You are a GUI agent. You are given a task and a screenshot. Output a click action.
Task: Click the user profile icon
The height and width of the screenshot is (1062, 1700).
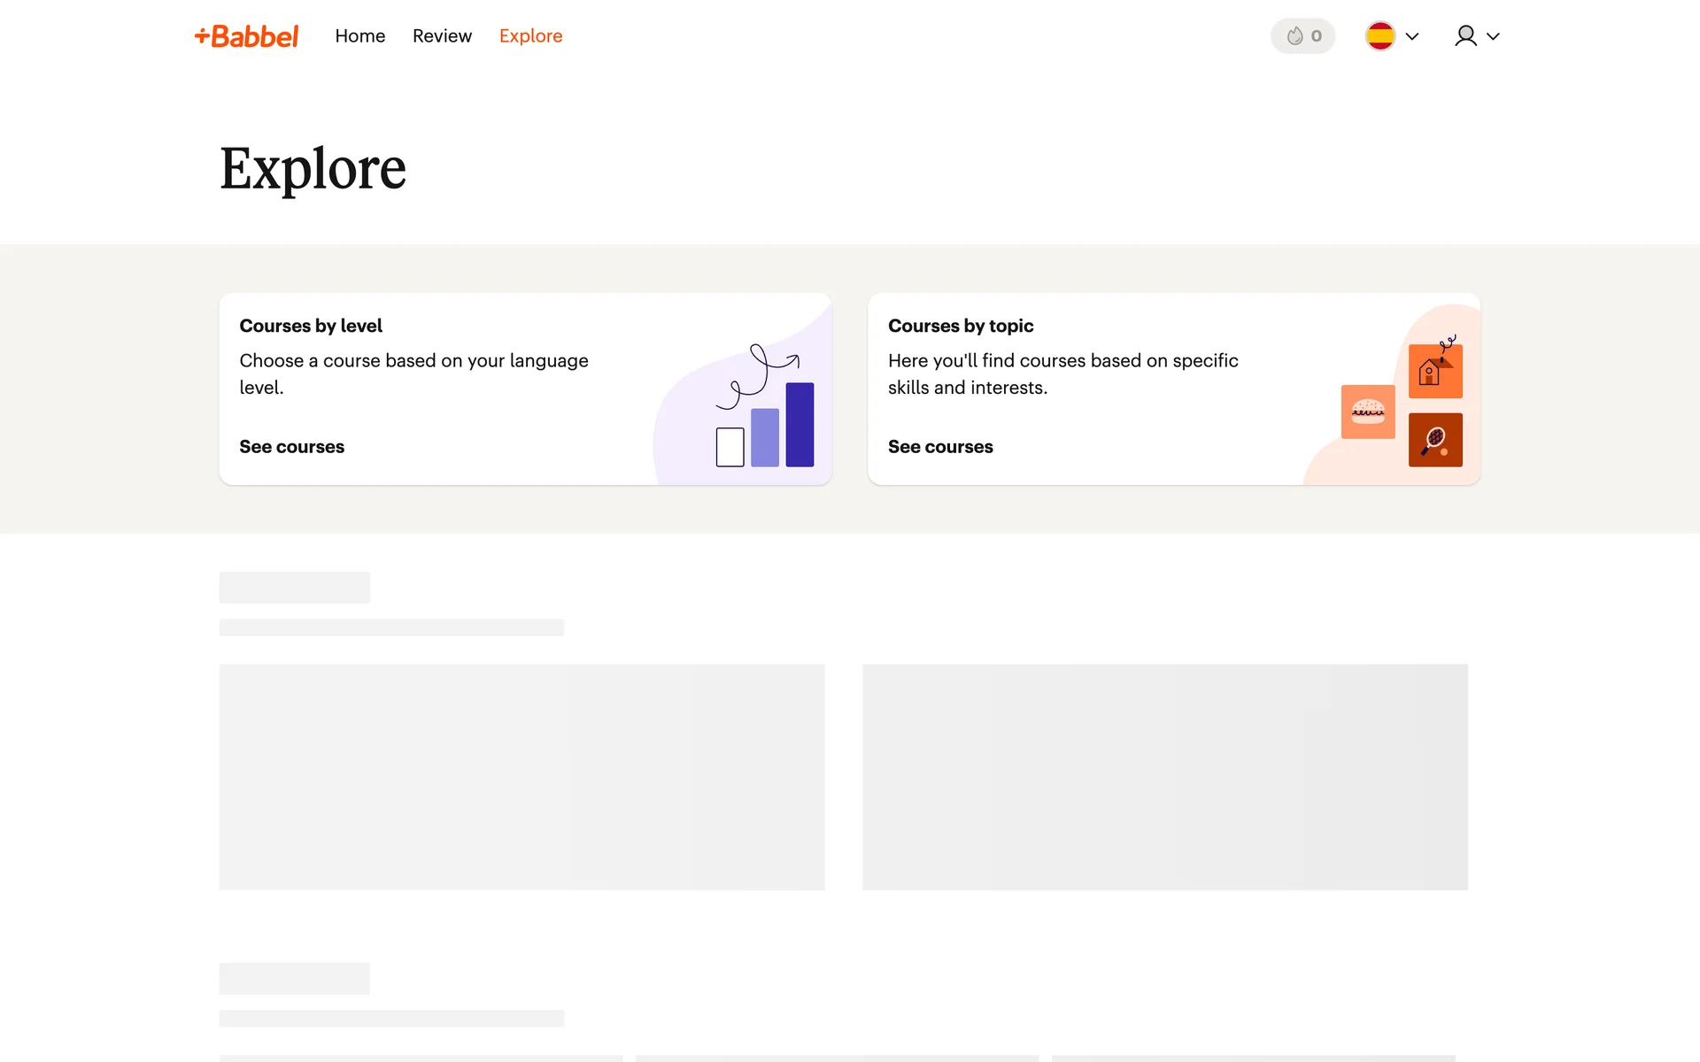(x=1465, y=36)
